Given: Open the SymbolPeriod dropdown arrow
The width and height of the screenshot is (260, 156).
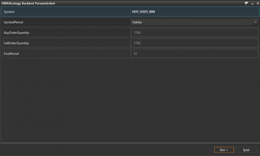Looking at the screenshot, I should [255, 22].
